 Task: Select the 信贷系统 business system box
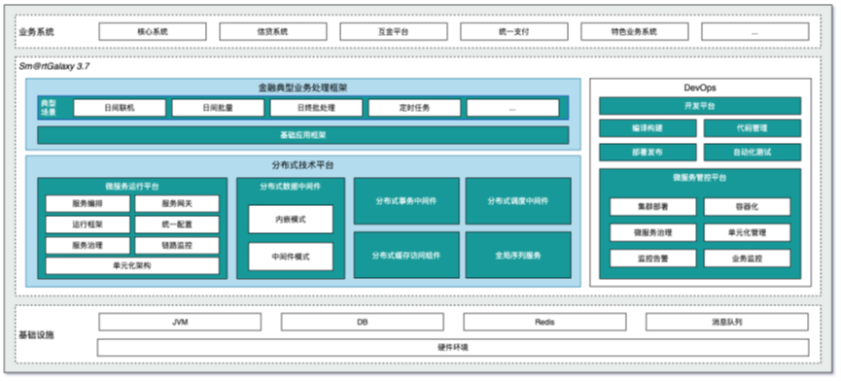tap(273, 32)
